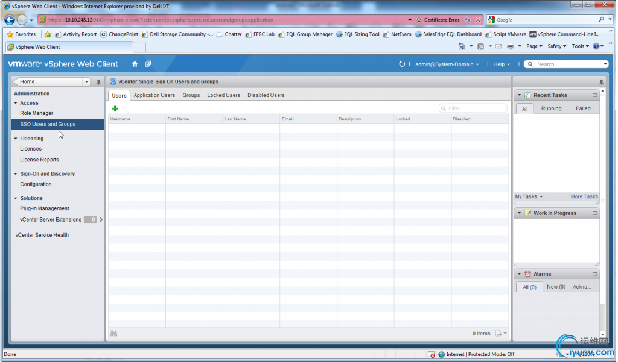Image resolution: width=618 pixels, height=362 pixels.
Task: Open vCenter Service Health
Action: (42, 235)
